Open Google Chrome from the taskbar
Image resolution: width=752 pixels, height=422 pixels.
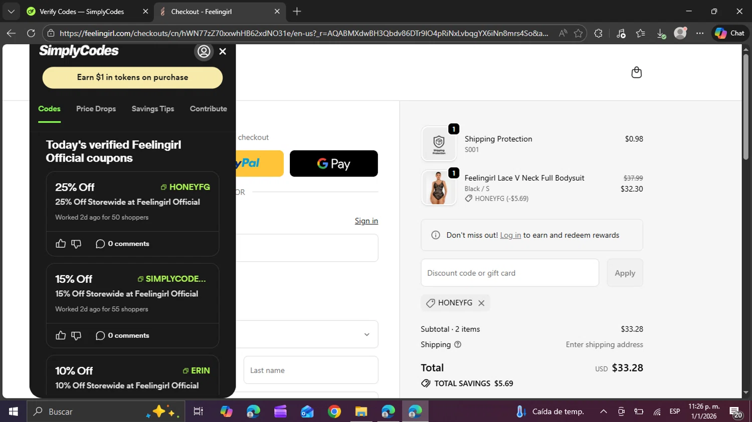point(334,411)
